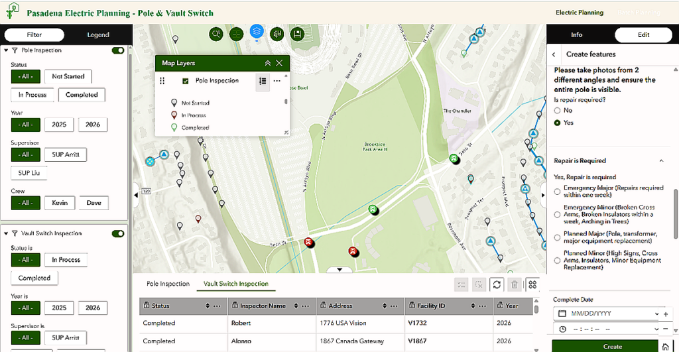Click the Pasadena Electric Planning logo icon
The width and height of the screenshot is (679, 352).
pos(13,11)
